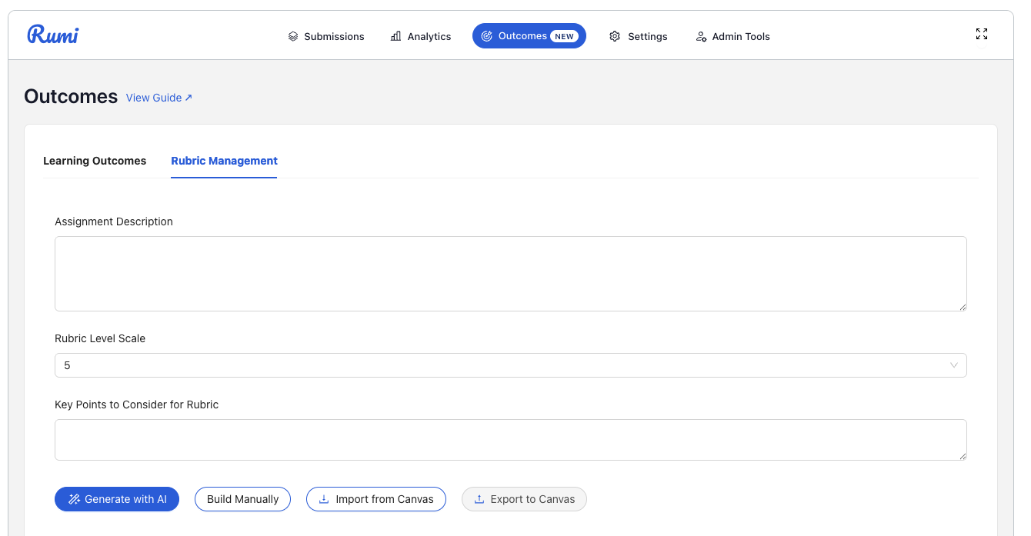1031x536 pixels.
Task: Go to the Analytics page
Action: point(421,36)
